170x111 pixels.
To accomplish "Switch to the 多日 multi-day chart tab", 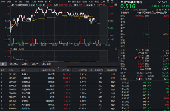I will pyautogui.click(x=9, y=2).
